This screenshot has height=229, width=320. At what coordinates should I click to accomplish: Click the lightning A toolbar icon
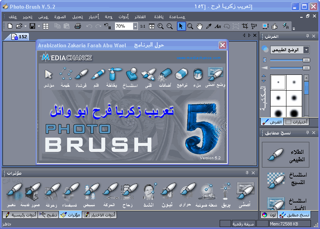(286, 26)
